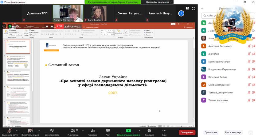
Task: Click the red Завершить button
Action: click(187, 132)
